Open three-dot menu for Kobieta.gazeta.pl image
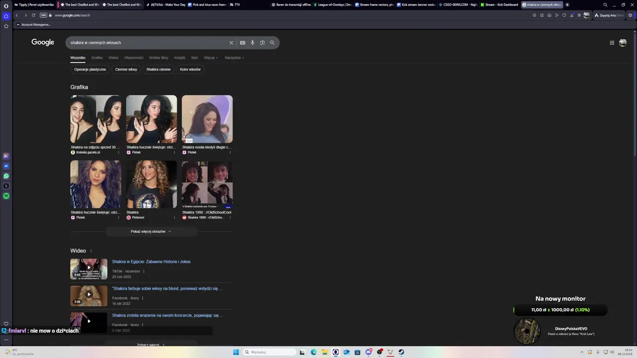 (x=118, y=153)
